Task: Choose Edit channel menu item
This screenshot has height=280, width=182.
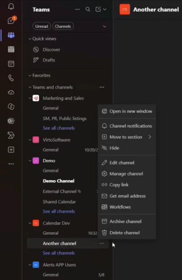Action: (127, 163)
